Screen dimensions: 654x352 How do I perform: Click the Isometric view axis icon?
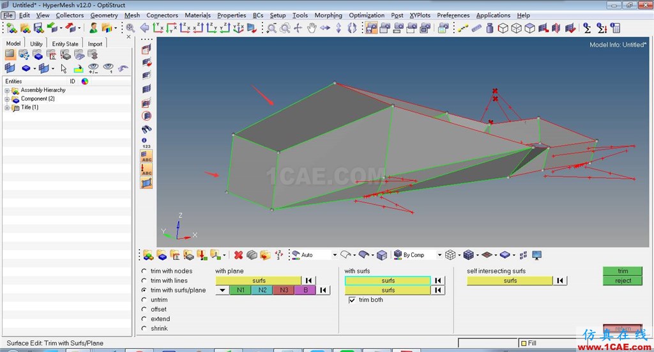[x=238, y=28]
